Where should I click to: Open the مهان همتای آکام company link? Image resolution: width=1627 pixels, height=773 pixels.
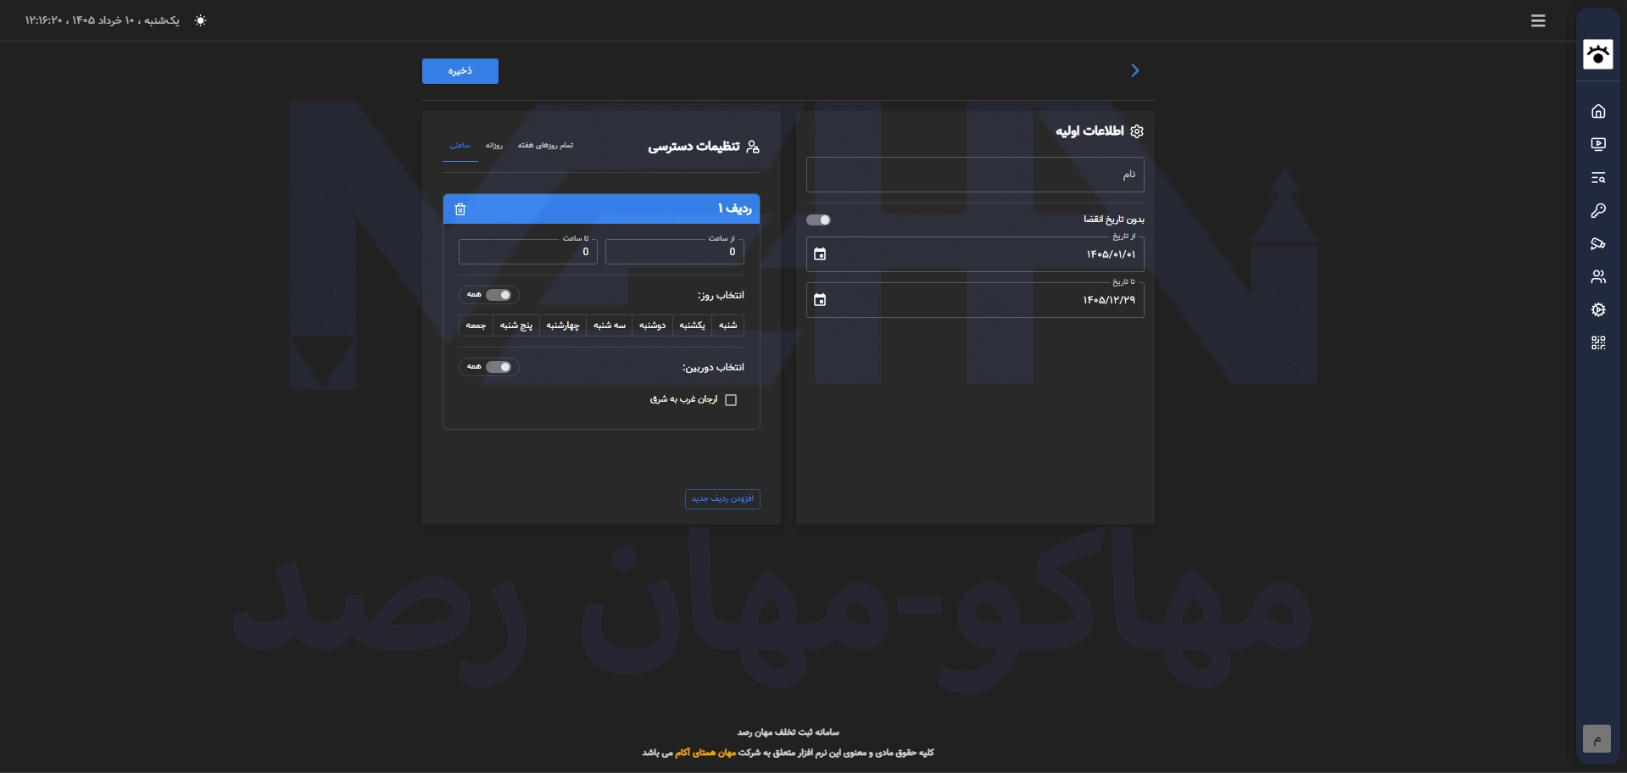tap(705, 753)
